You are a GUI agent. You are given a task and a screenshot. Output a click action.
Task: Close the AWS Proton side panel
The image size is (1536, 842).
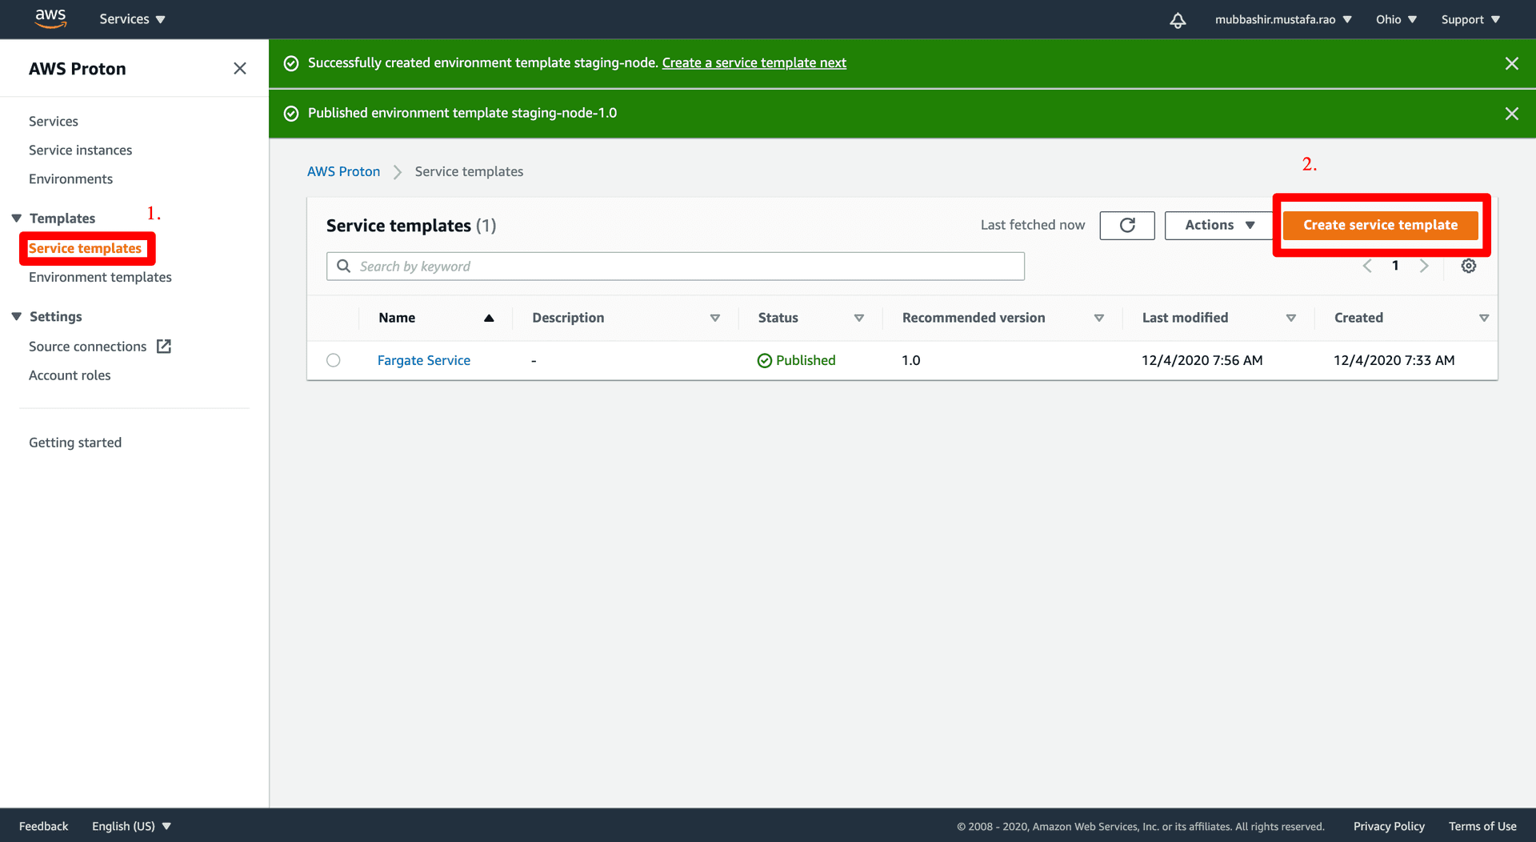[240, 69]
